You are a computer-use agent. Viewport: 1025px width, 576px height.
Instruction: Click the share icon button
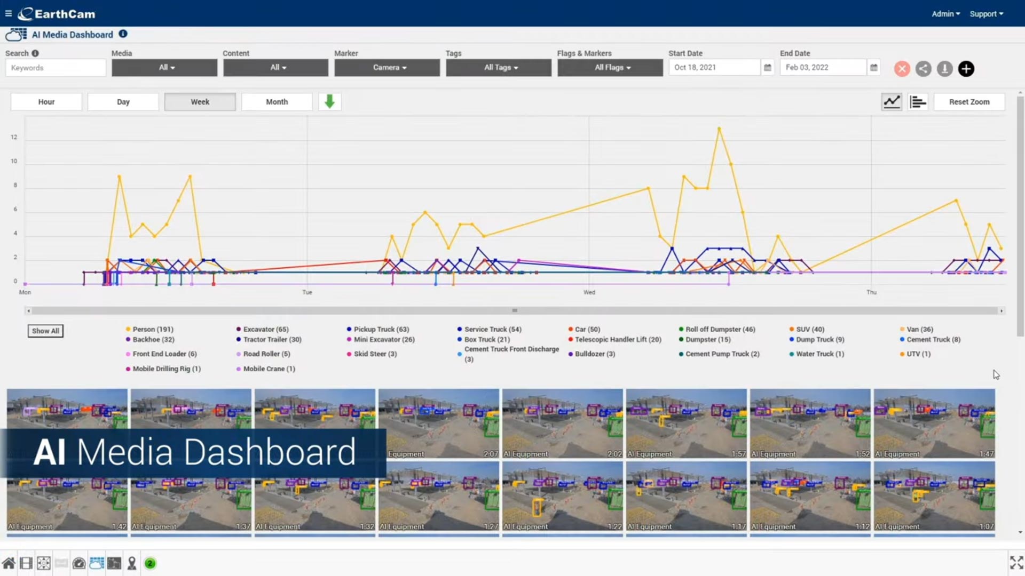pyautogui.click(x=923, y=69)
